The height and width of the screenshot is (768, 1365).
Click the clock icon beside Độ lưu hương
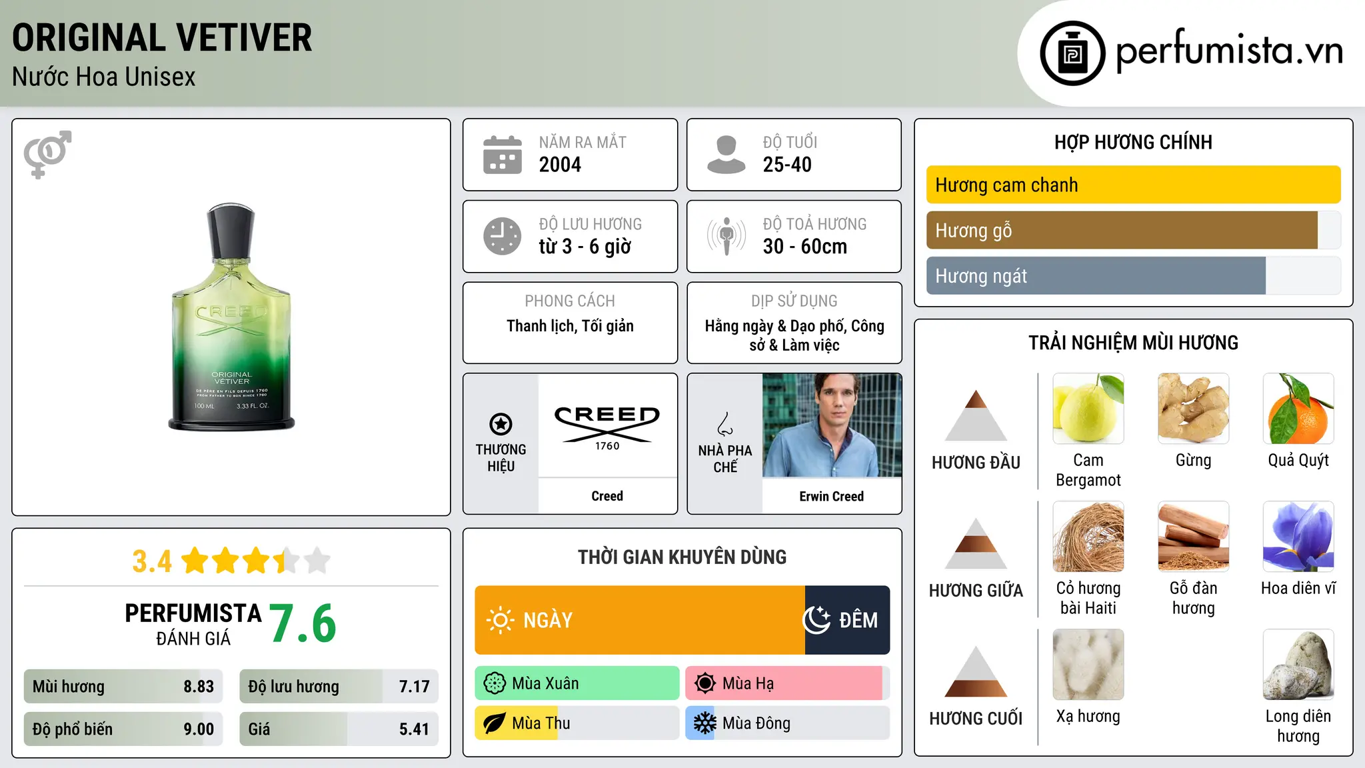[503, 236]
